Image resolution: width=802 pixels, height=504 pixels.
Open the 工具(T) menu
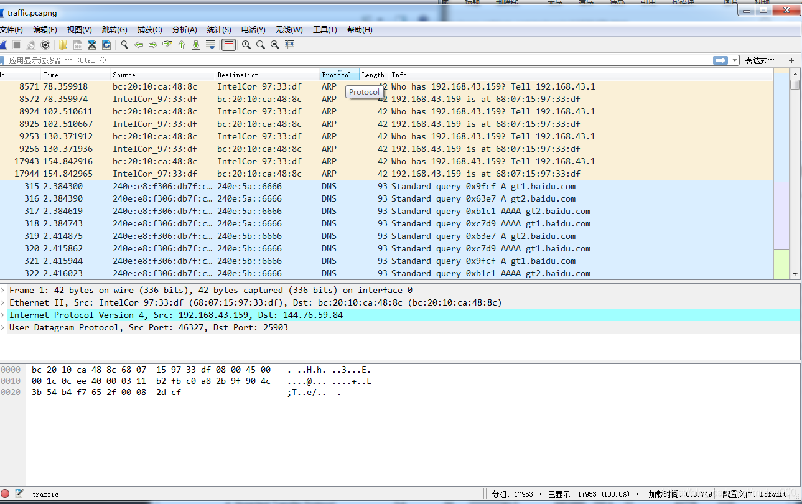[325, 30]
